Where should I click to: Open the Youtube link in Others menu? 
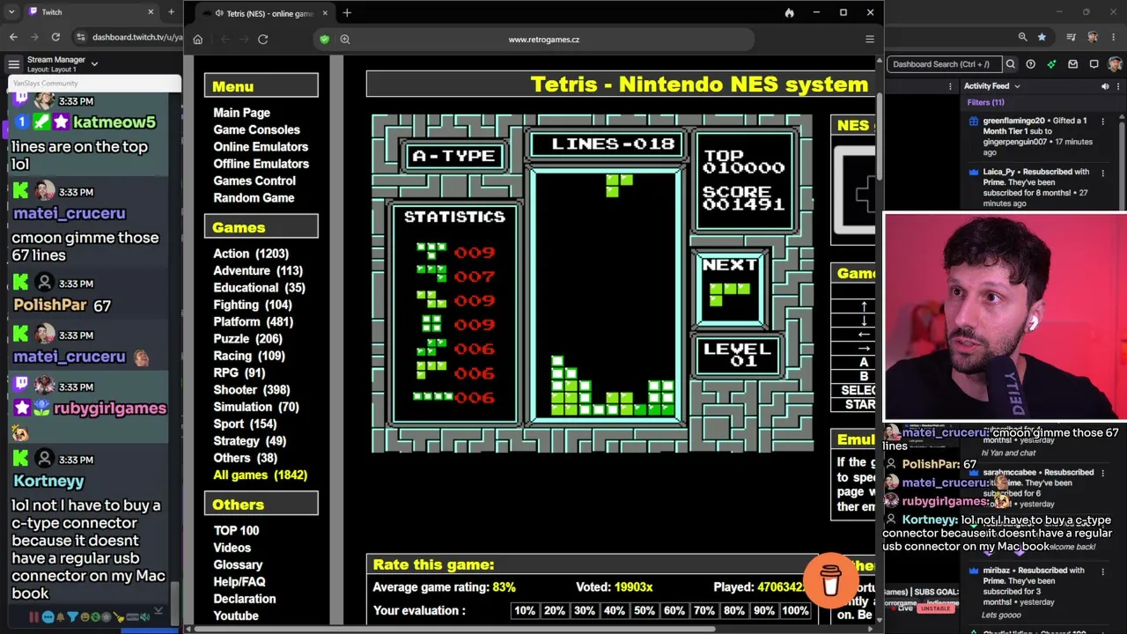(x=235, y=616)
